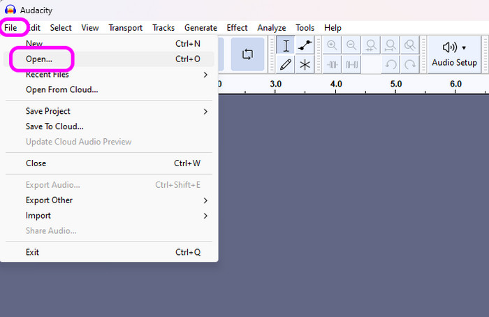Click the Audacity headphones logo
Image resolution: width=489 pixels, height=317 pixels.
pyautogui.click(x=10, y=10)
